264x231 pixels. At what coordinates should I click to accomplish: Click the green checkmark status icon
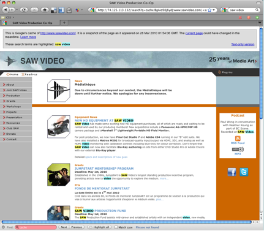click(257, 18)
